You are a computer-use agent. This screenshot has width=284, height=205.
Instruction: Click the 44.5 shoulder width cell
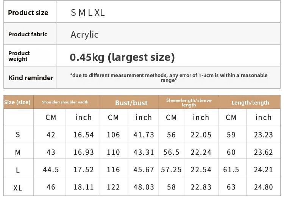[x=51, y=170]
